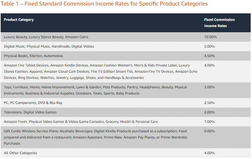252x159 pixels.
Task: Click the Table 1 title heading
Action: pos(104,4)
